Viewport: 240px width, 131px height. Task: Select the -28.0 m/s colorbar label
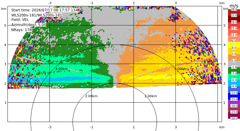234,118
